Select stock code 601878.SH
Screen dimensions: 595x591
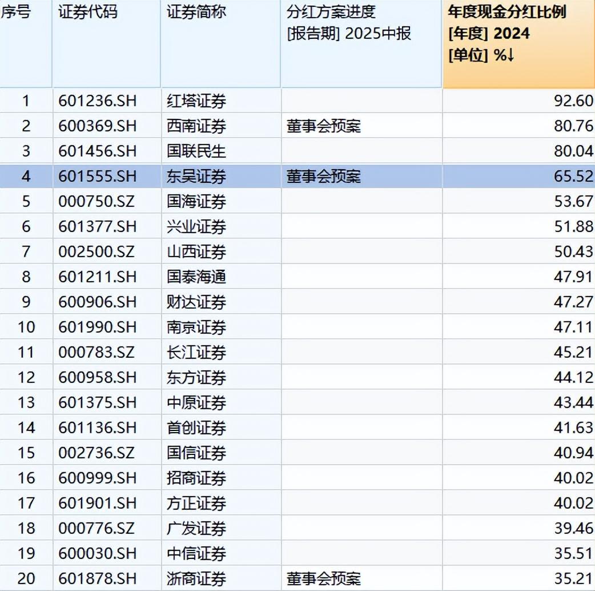[98, 578]
